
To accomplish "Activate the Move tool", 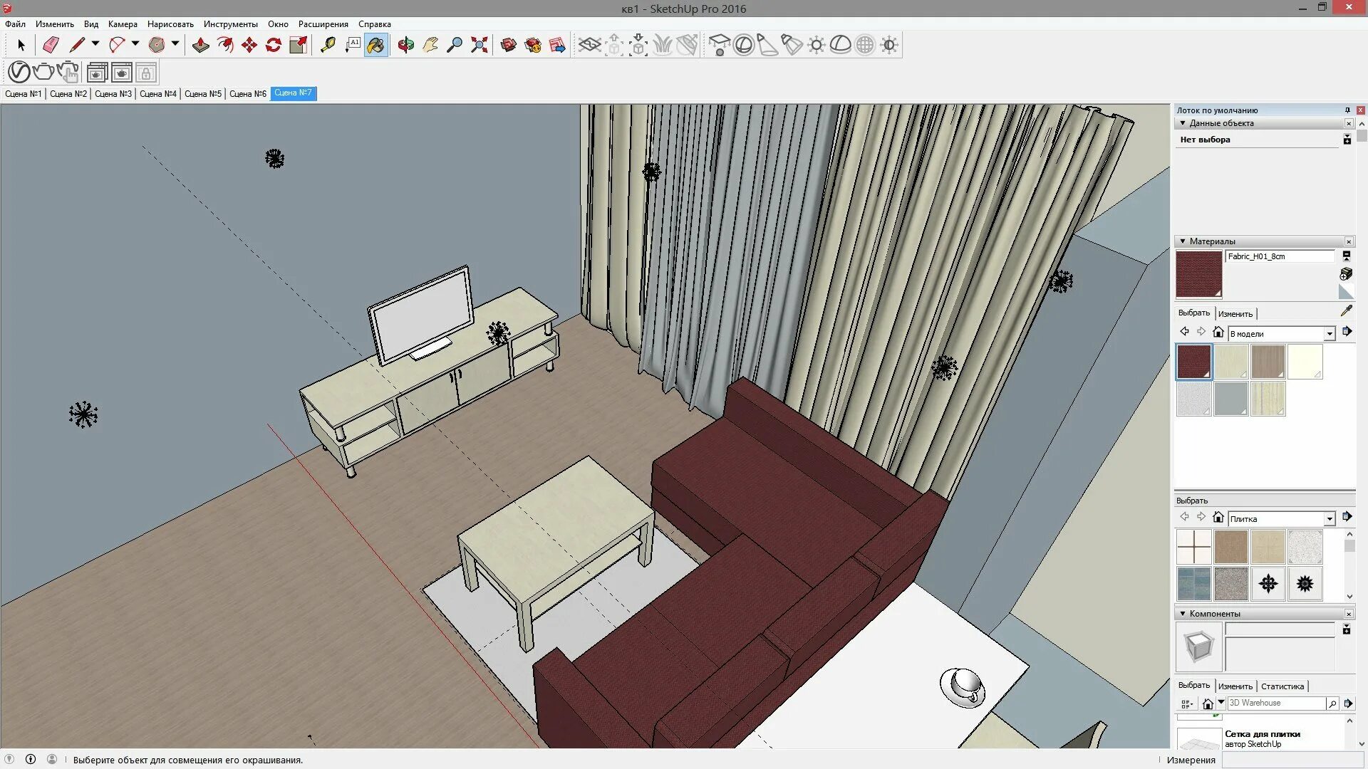I will 249,45.
